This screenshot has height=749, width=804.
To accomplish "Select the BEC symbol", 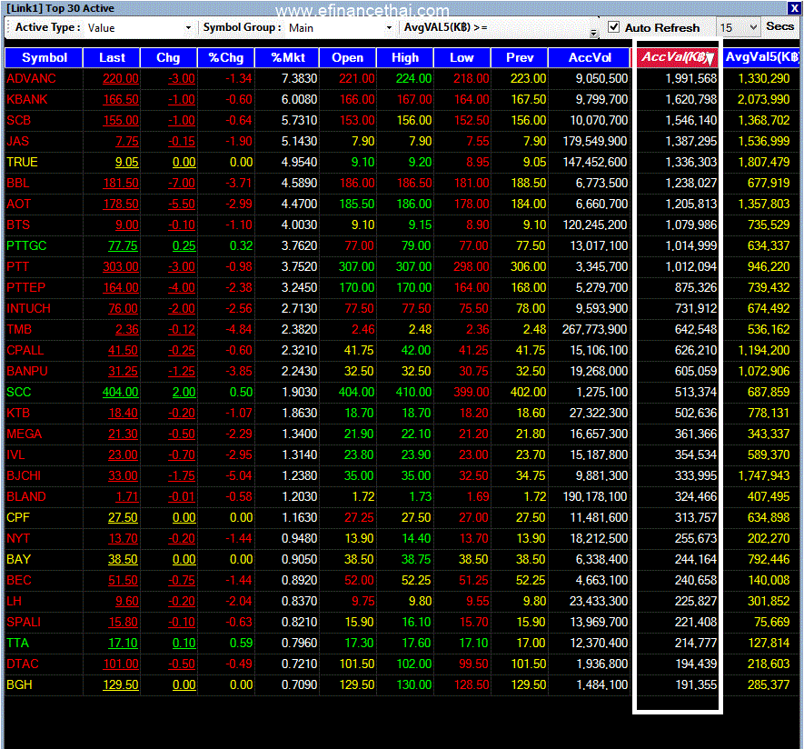I will click(18, 580).
